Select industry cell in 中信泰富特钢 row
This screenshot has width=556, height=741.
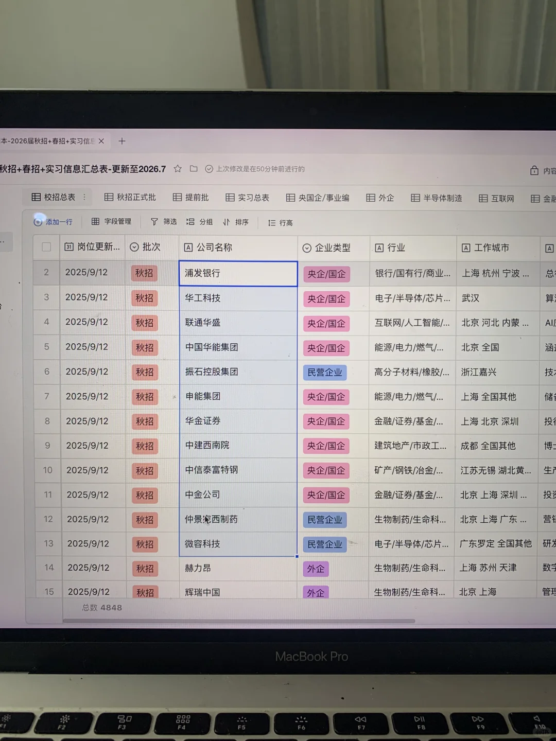(412, 470)
